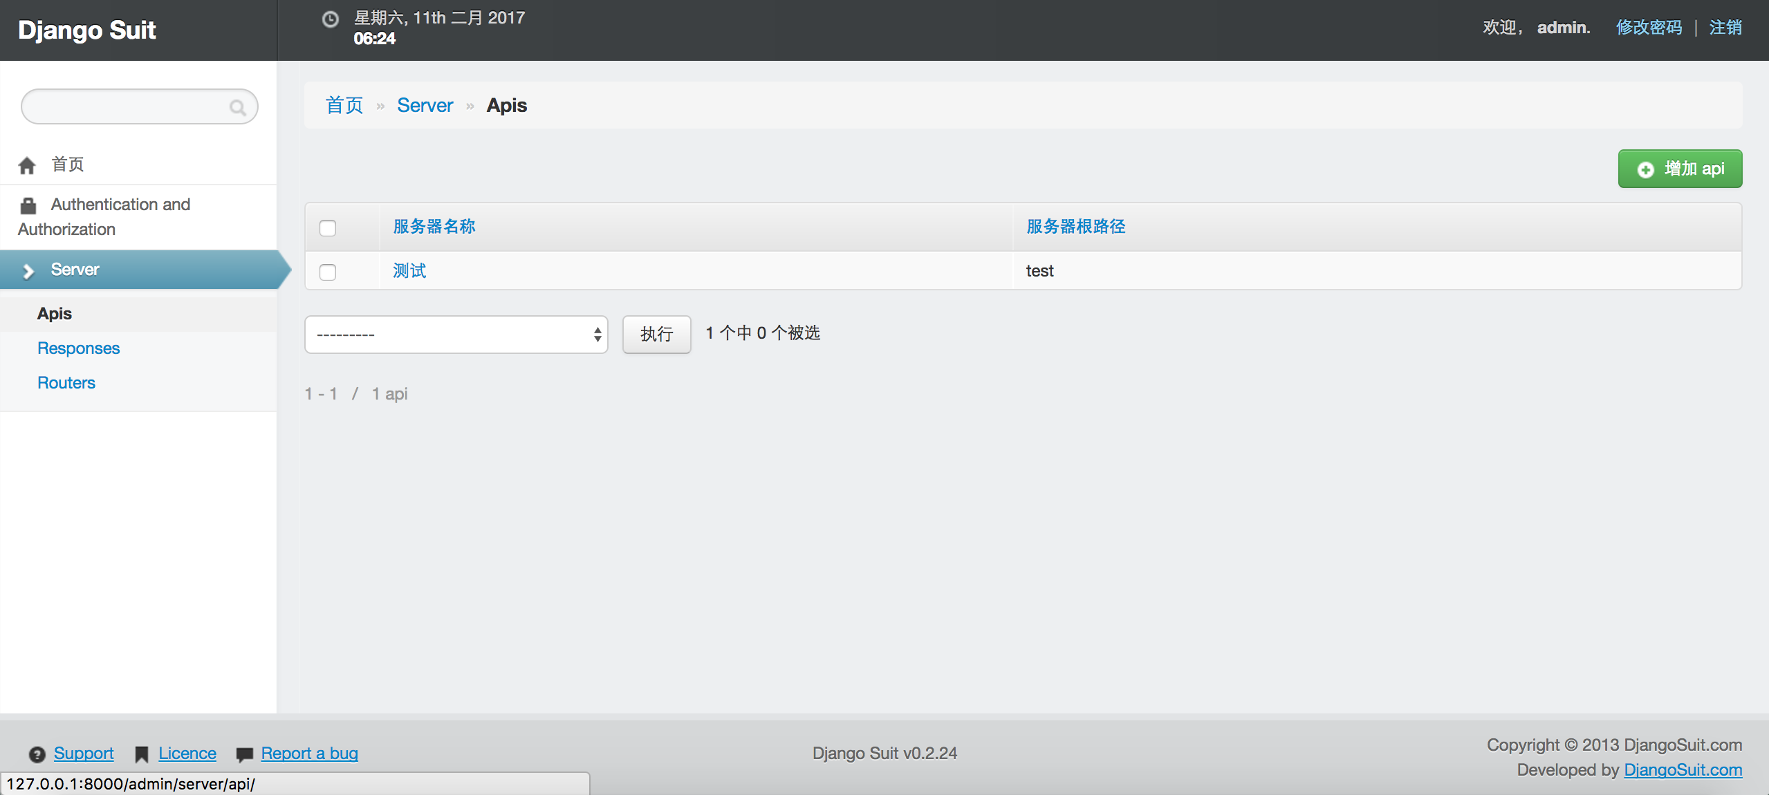Click the question mark Support icon
1769x795 pixels.
(x=37, y=754)
